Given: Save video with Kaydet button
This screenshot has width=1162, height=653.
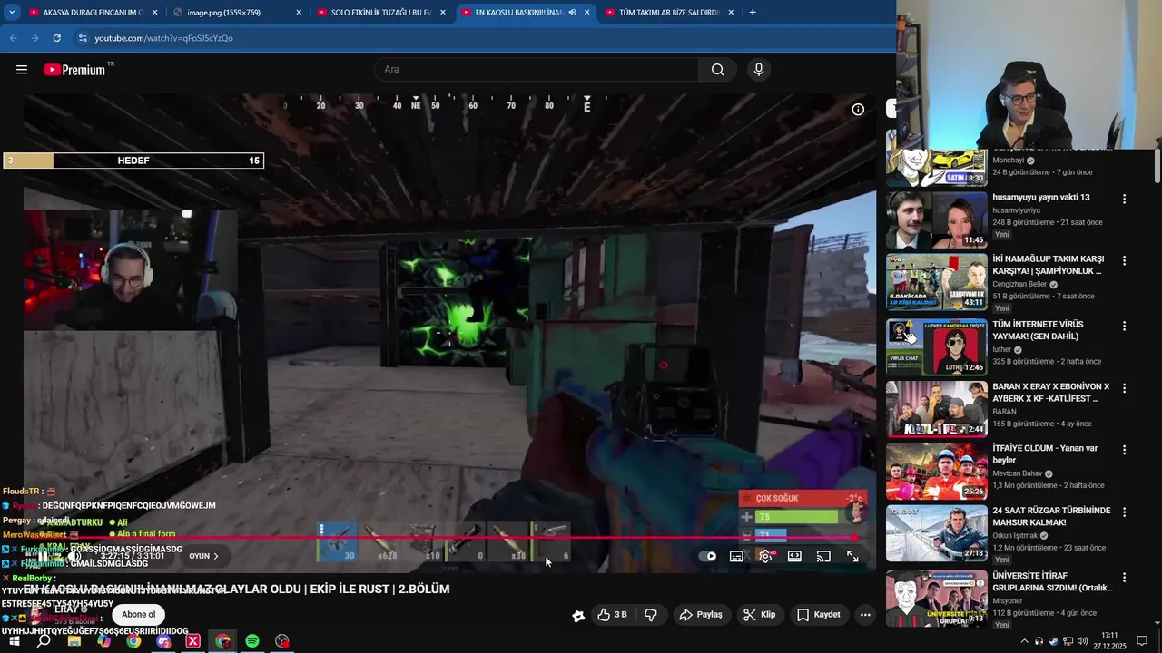Looking at the screenshot, I should click(818, 615).
